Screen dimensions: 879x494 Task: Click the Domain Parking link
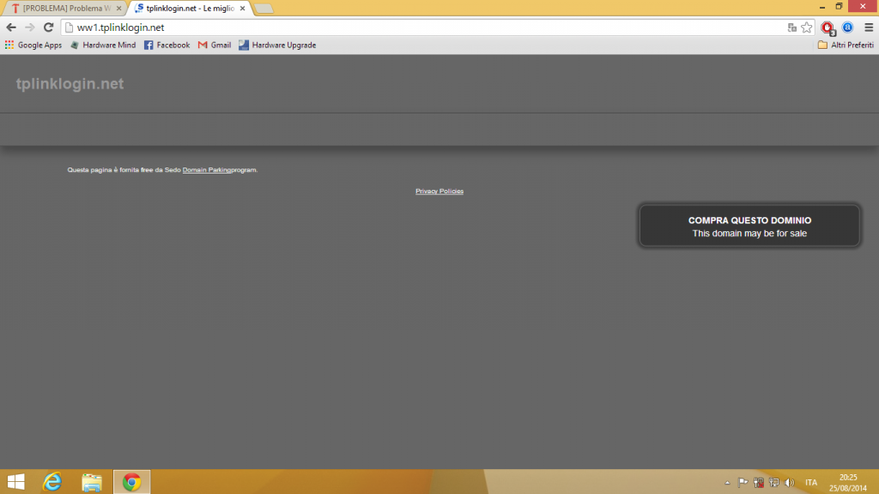(x=207, y=170)
